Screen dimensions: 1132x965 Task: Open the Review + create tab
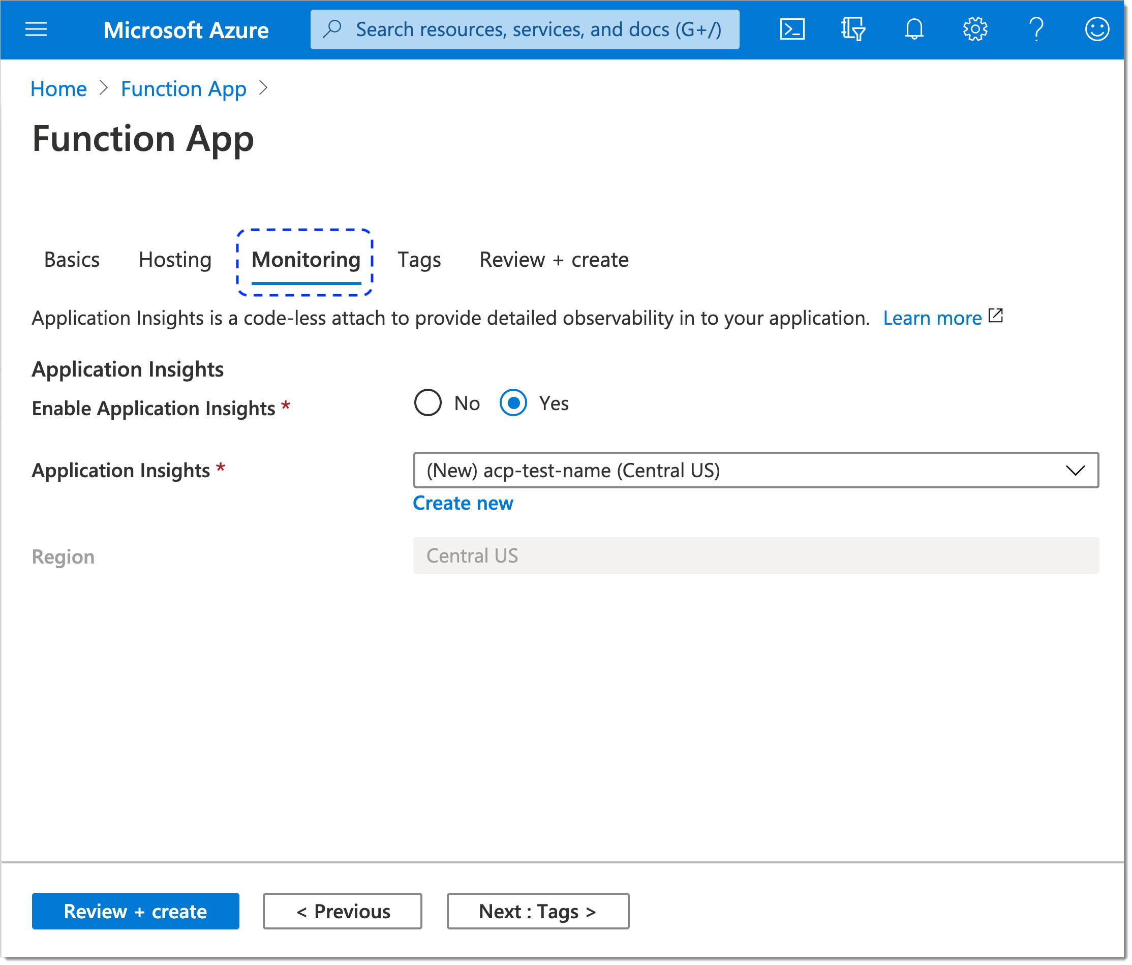554,259
